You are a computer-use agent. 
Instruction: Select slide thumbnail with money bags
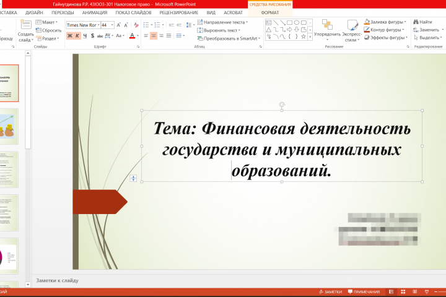pos(9,126)
